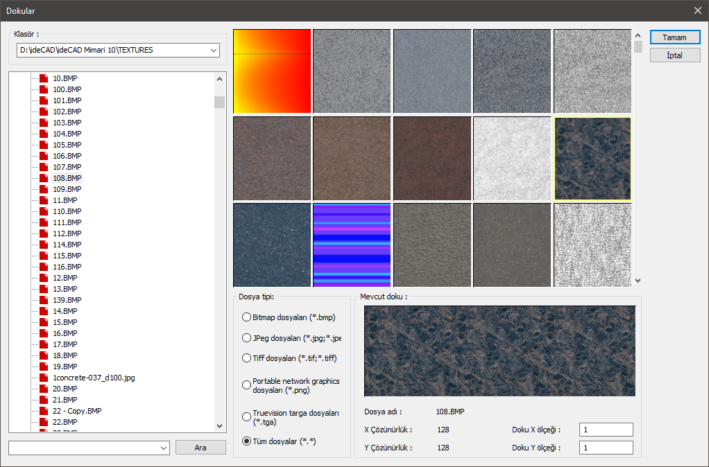Select the red-yellow gradient texture thumbnail
Screen dimensions: 709x467
pos(272,71)
